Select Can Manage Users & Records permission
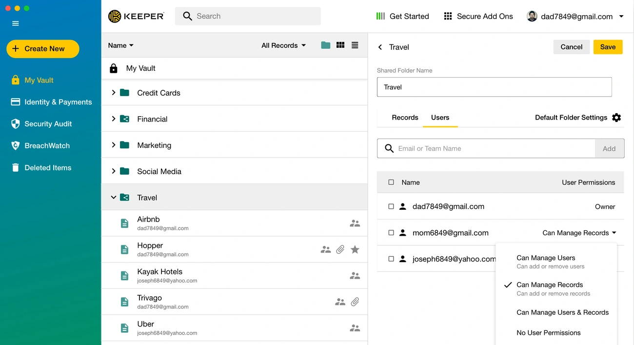The height and width of the screenshot is (345, 634). tap(562, 312)
